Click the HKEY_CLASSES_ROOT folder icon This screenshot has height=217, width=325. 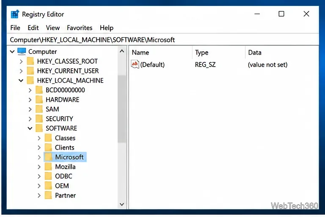coord(30,61)
